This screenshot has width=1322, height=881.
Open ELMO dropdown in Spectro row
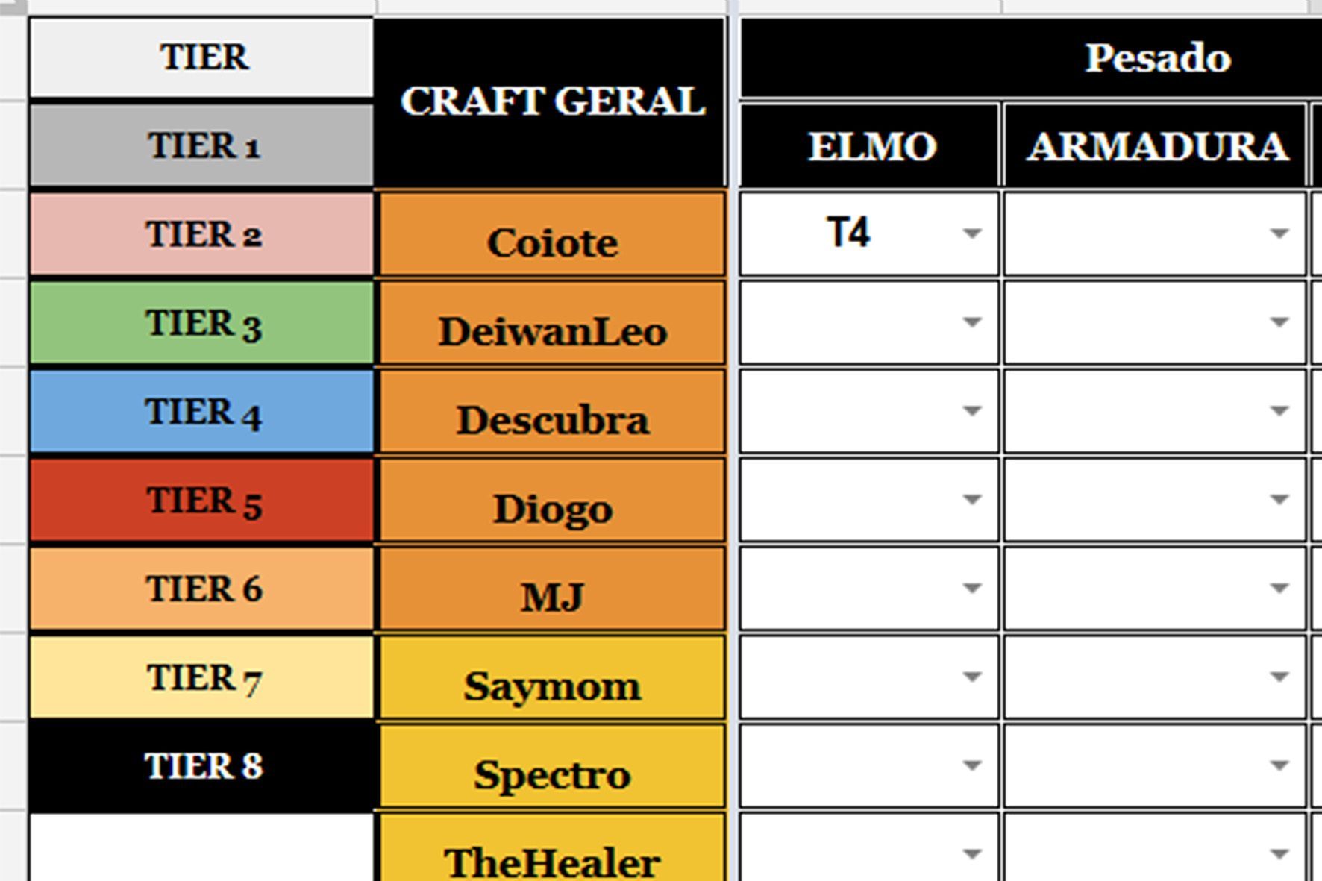(x=971, y=765)
